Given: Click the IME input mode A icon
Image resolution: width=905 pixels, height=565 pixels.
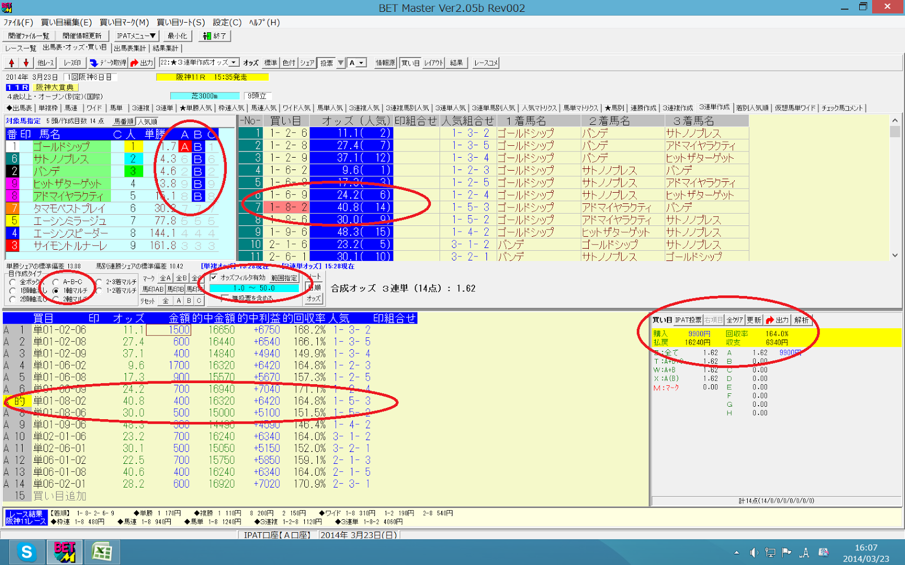Looking at the screenshot, I should pos(804,553).
